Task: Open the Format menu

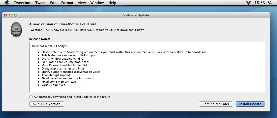Action: tap(67, 3)
